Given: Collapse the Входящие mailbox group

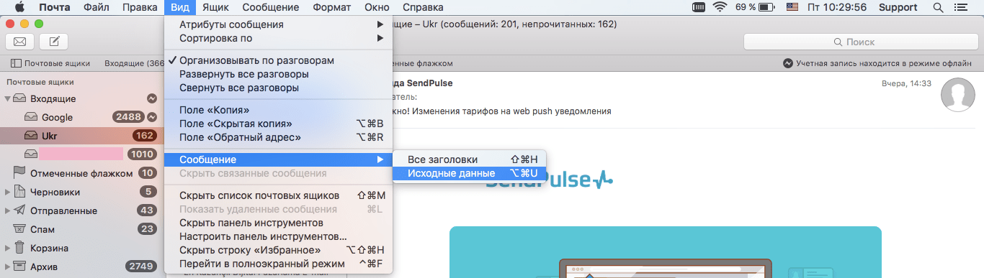Looking at the screenshot, I should pos(8,98).
